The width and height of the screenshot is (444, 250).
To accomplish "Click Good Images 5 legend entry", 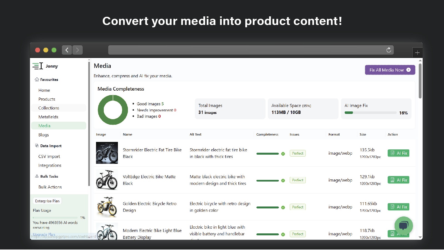I will click(150, 104).
